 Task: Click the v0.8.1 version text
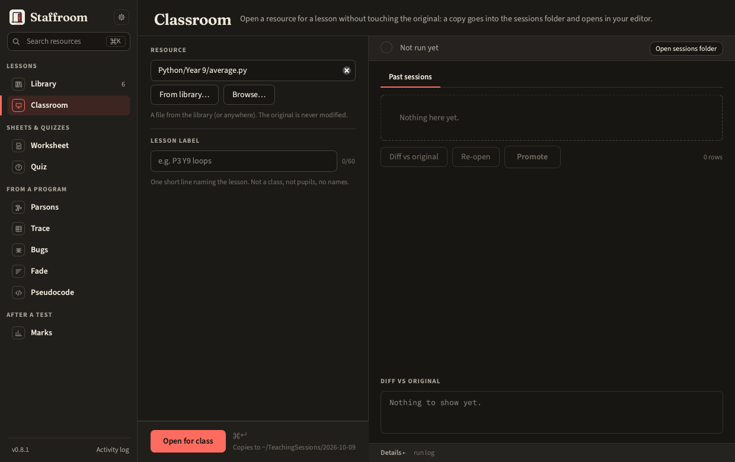coord(20,450)
